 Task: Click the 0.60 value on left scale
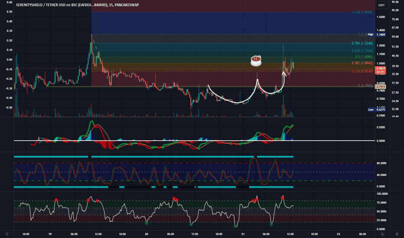[x=9, y=2]
